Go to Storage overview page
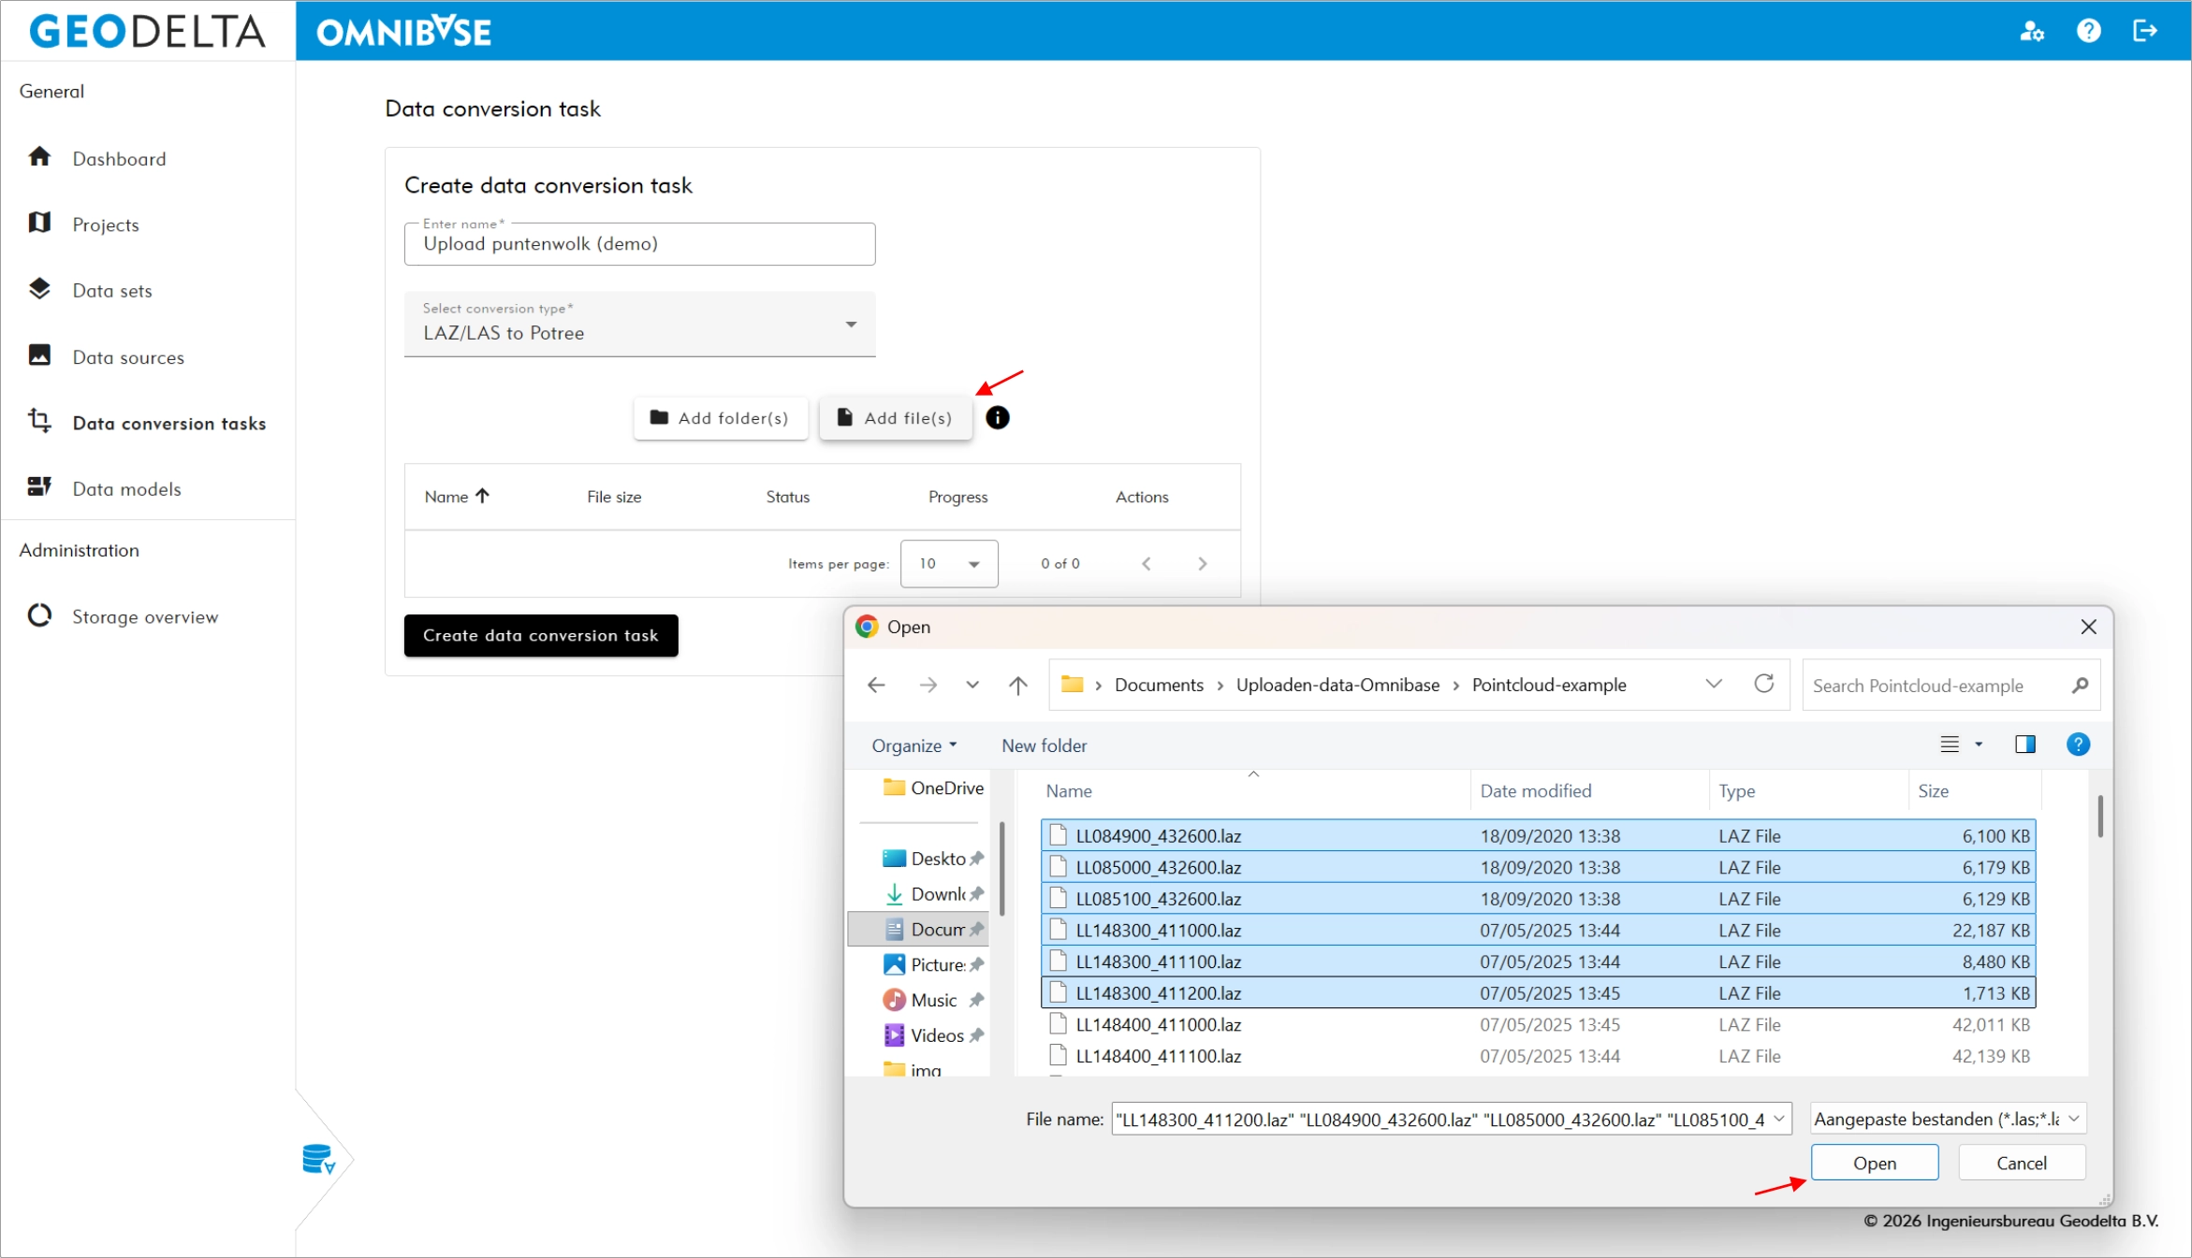Screen dimensions: 2192x1258 [x=145, y=617]
